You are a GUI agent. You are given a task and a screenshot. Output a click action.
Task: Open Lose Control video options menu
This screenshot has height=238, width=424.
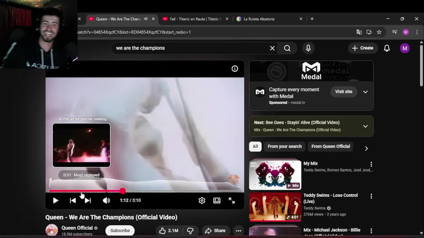point(371,196)
